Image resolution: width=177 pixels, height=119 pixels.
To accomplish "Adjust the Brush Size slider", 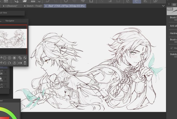I will coord(176,20).
